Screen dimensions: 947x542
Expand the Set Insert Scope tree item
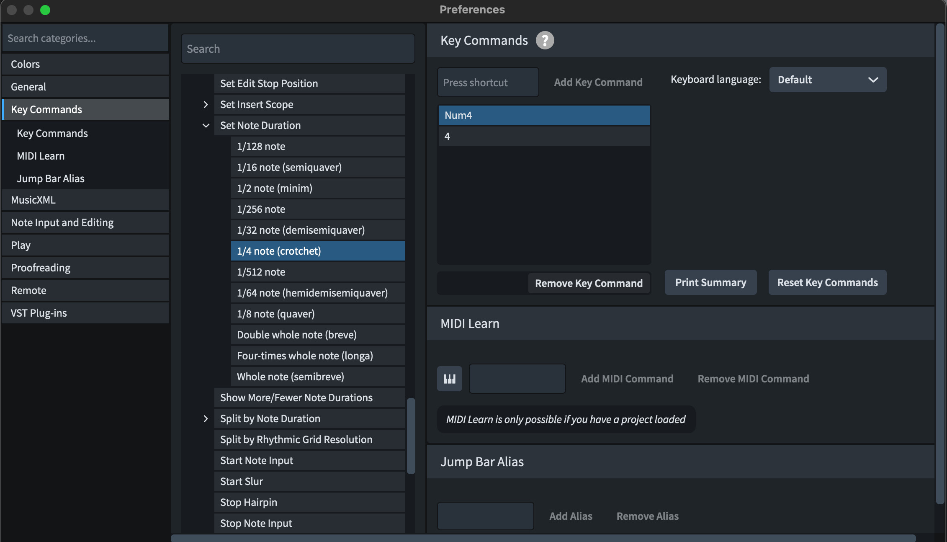coord(206,104)
